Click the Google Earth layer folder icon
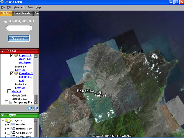This screenshot has width=184, height=138. (14, 133)
